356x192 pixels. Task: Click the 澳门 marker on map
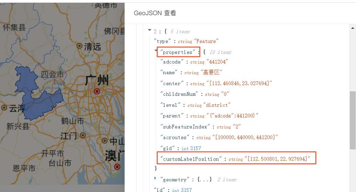pos(117,167)
